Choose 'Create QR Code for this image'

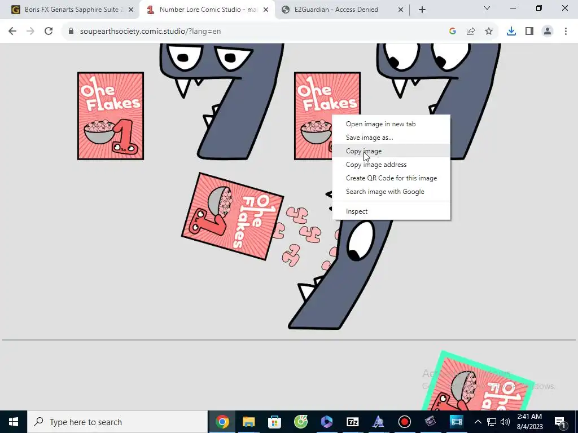(391, 178)
